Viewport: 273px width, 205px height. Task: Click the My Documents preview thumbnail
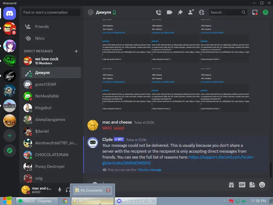[93, 190]
